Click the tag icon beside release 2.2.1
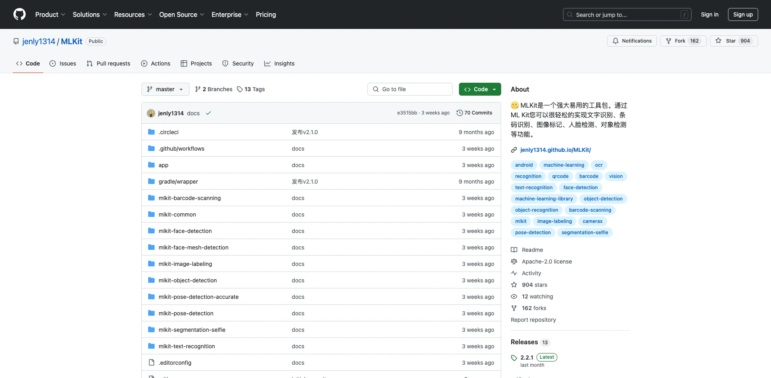 tap(514, 358)
